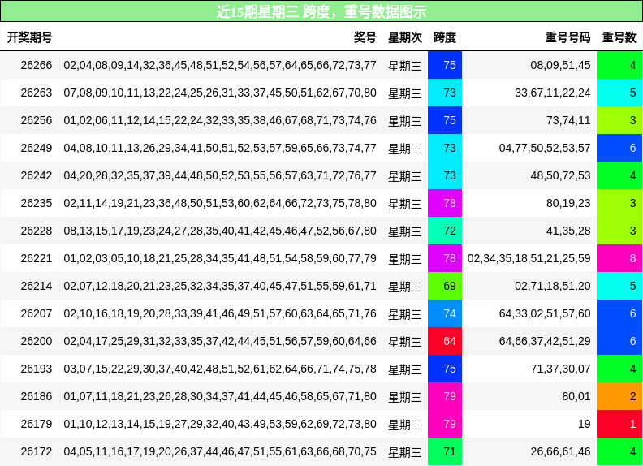Click the blue repeat count 6 for 26249
Screen dimensions: 643x466
click(x=619, y=148)
